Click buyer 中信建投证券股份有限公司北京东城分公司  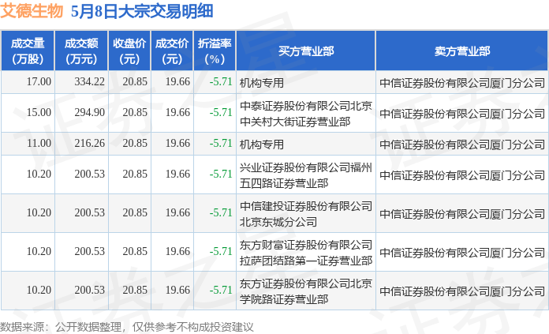(306, 214)
